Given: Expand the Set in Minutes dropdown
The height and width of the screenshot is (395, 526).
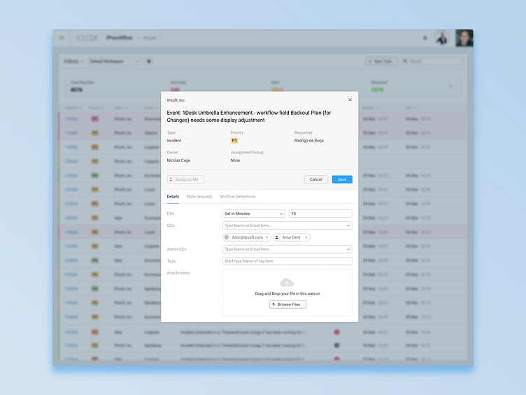Looking at the screenshot, I should point(253,214).
